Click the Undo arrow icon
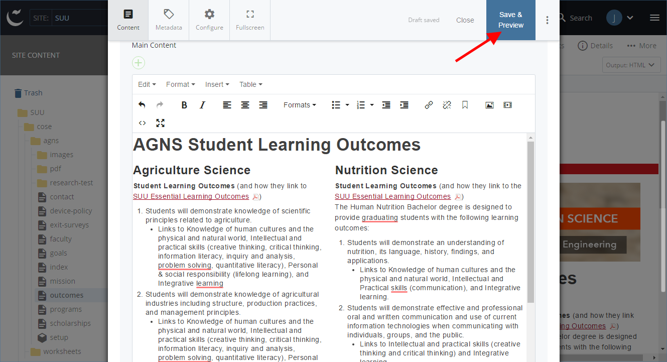This screenshot has height=362, width=667. (142, 105)
